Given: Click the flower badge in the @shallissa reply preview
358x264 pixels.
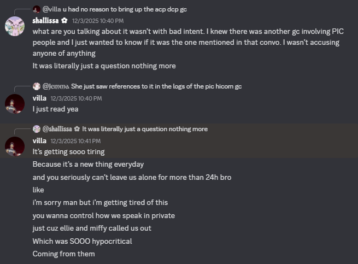Looking at the screenshot, I should [x=77, y=129].
